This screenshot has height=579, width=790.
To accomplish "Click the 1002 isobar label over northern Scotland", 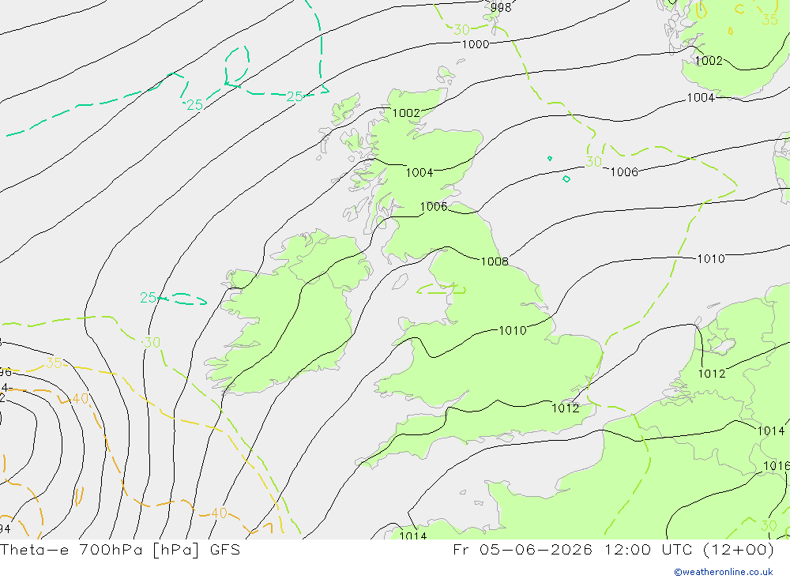I will (x=406, y=113).
